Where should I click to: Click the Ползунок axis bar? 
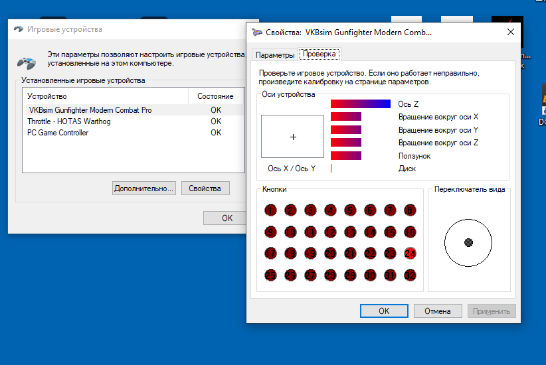(346, 155)
